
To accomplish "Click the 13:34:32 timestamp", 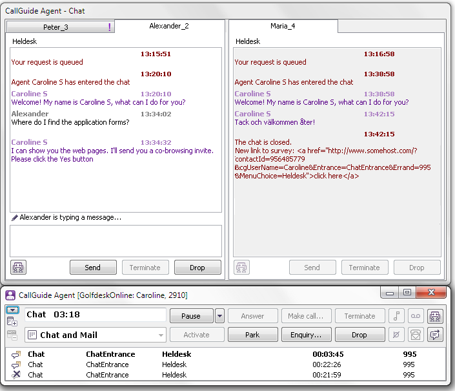I will [156, 142].
